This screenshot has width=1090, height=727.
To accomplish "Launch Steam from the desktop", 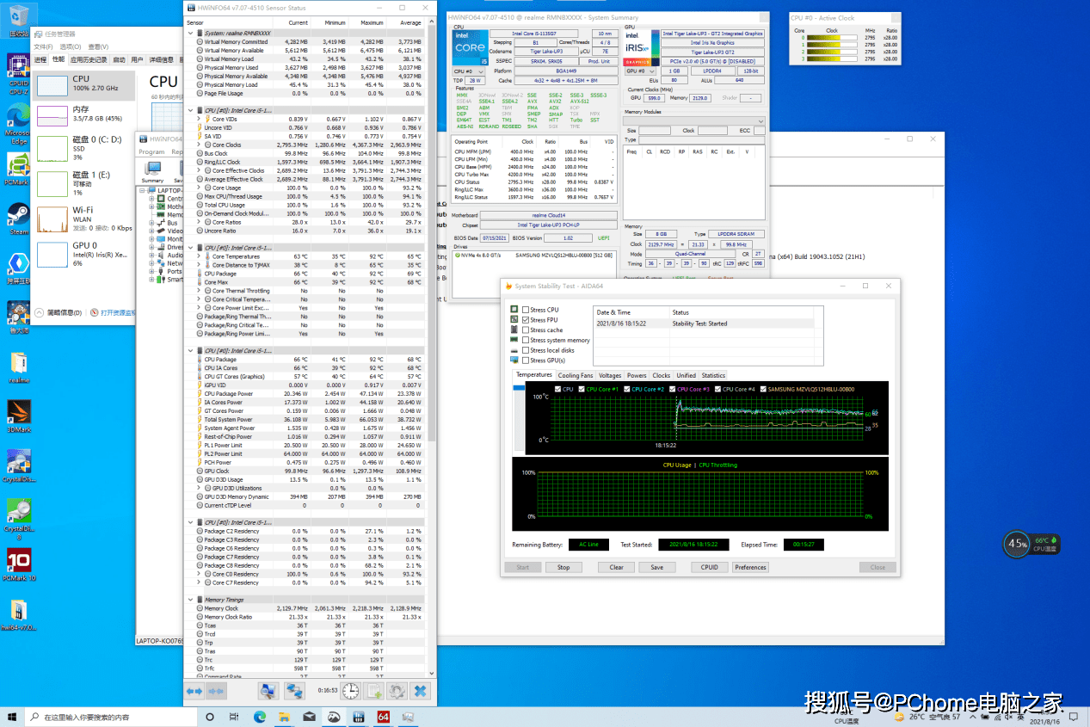I will tap(17, 219).
